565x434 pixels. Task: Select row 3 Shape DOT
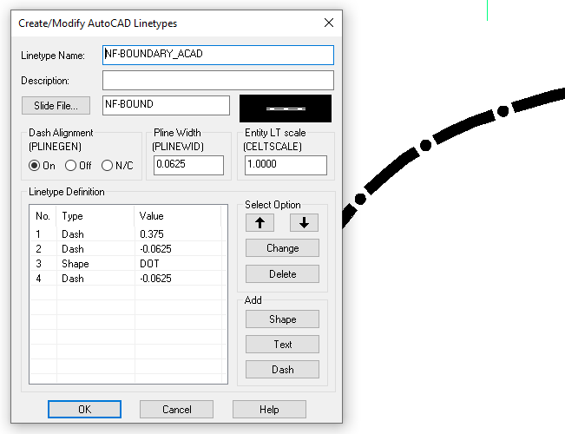[x=128, y=264]
